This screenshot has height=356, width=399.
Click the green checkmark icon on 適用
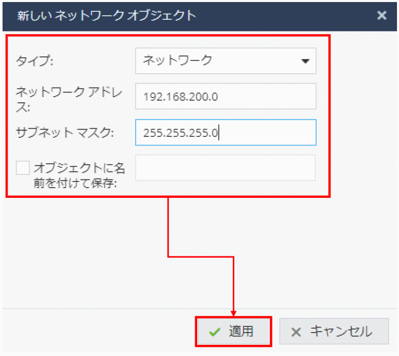coord(215,332)
